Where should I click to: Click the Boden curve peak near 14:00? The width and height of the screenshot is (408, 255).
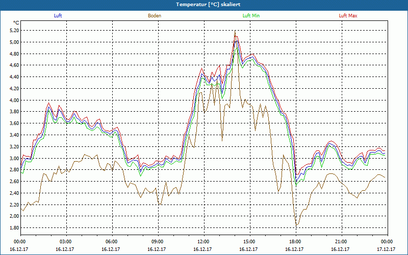(235, 31)
